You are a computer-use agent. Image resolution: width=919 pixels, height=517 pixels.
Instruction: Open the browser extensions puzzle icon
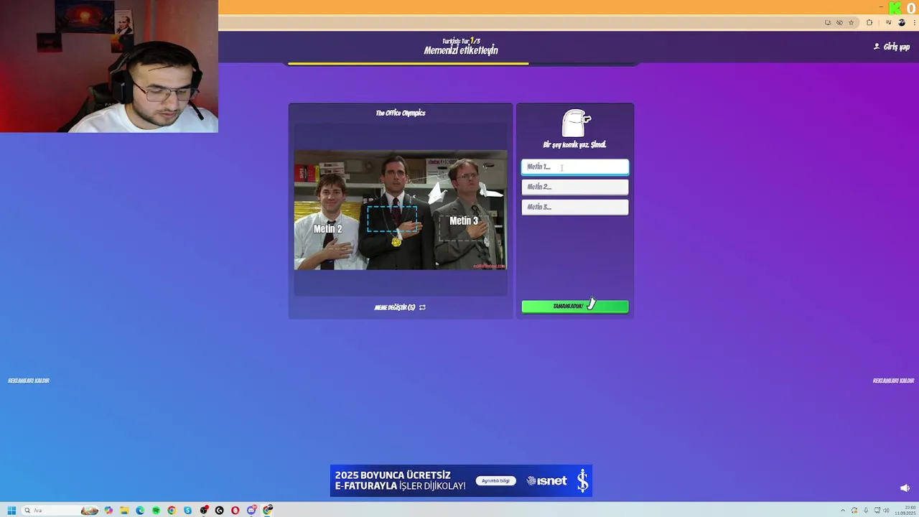(x=869, y=22)
